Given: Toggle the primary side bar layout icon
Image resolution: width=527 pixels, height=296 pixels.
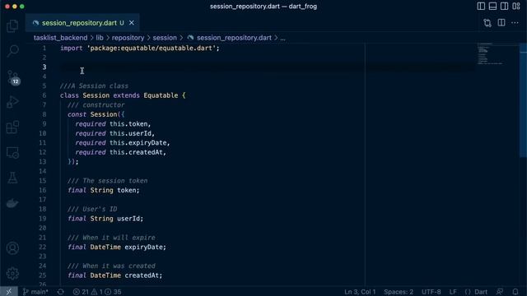Looking at the screenshot, I should point(481,6).
